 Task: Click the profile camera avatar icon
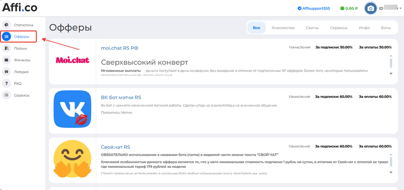click(x=371, y=9)
